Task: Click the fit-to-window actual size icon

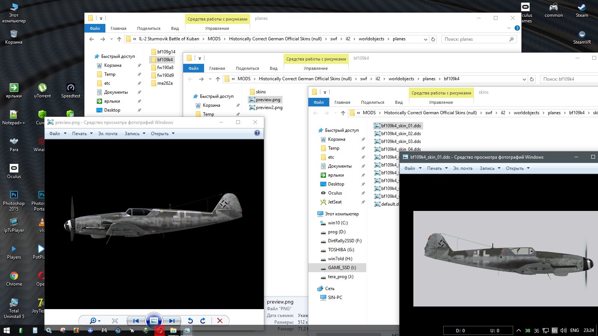Action: (115, 321)
